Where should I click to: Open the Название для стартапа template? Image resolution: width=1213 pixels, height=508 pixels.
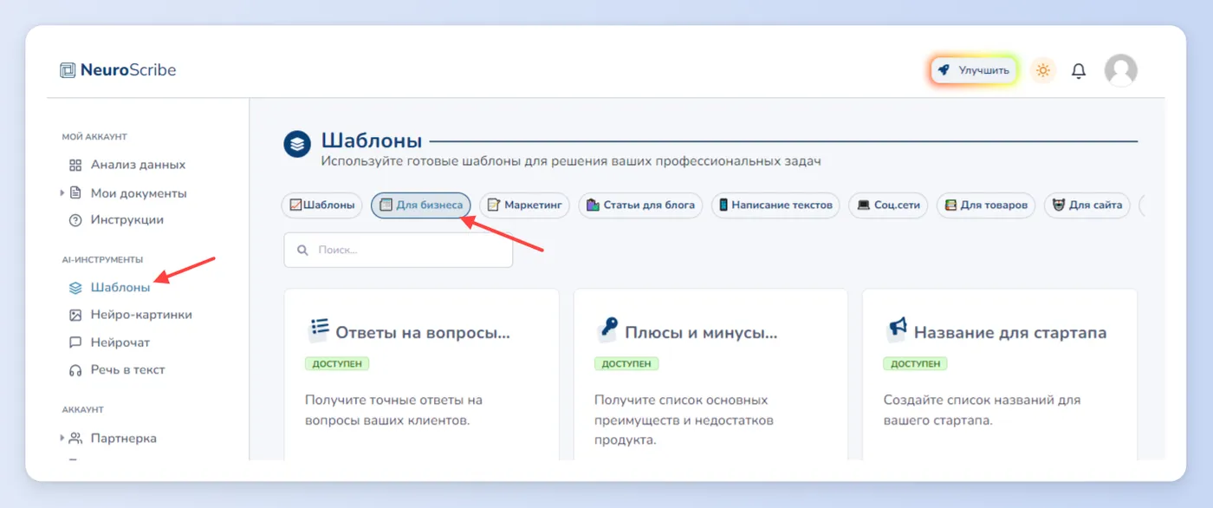[1000, 374]
